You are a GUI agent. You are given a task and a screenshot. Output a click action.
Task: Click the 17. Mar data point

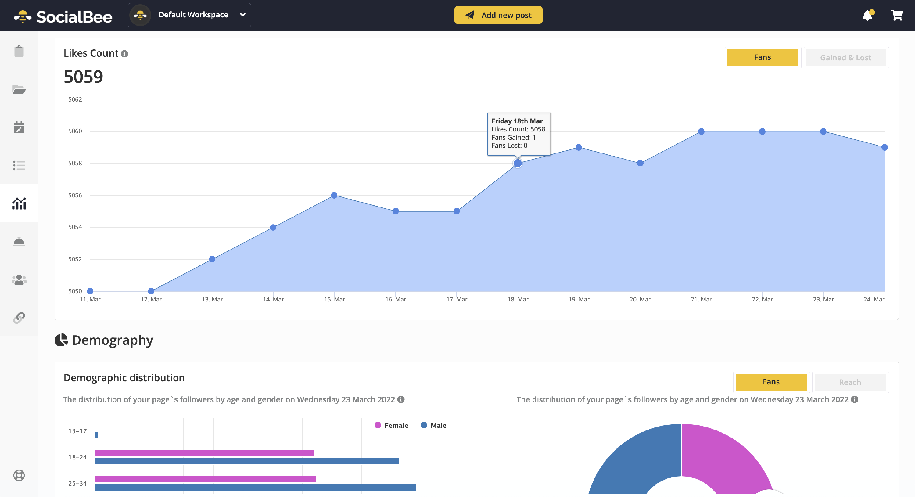(457, 211)
